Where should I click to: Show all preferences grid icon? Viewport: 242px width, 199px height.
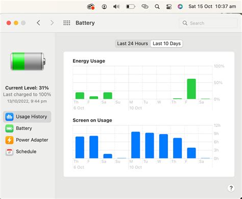[67, 23]
